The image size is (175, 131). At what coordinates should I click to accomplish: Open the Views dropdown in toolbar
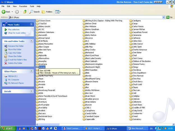[58, 12]
